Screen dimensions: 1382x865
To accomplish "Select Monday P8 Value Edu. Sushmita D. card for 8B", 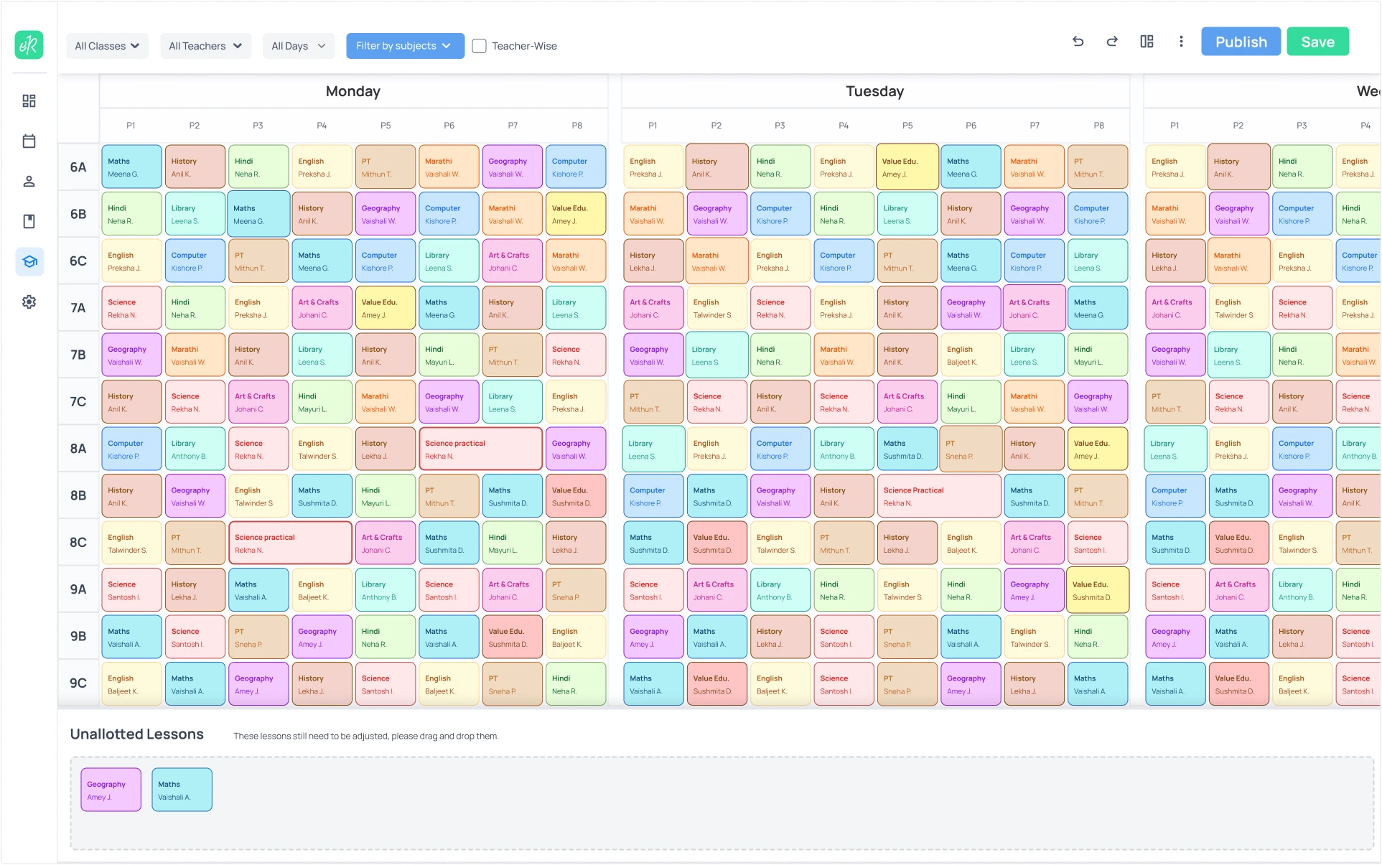I will pyautogui.click(x=576, y=496).
